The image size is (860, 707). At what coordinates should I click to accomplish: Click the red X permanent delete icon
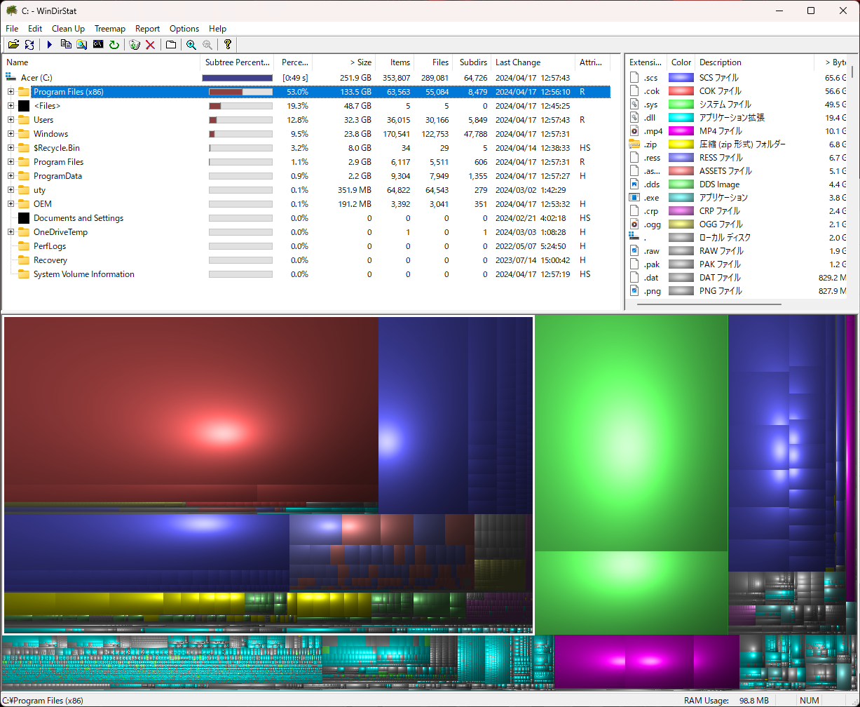pyautogui.click(x=150, y=45)
